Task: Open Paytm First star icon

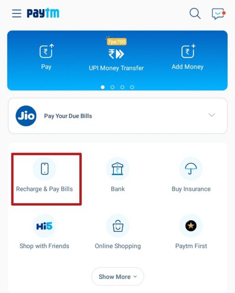Action: tap(191, 226)
